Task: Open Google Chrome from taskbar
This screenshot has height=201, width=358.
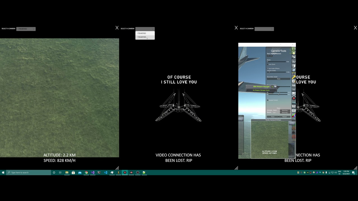Action: tap(86, 173)
